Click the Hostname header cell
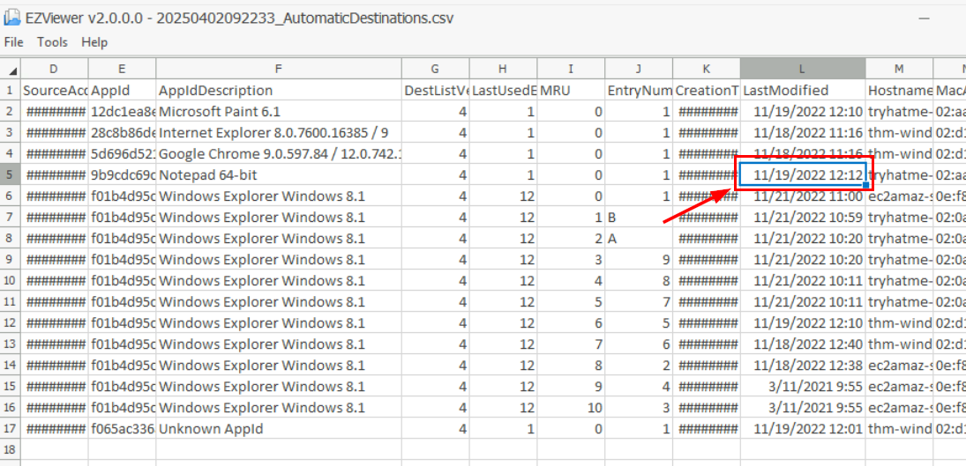This screenshot has height=466, width=966. (x=899, y=91)
